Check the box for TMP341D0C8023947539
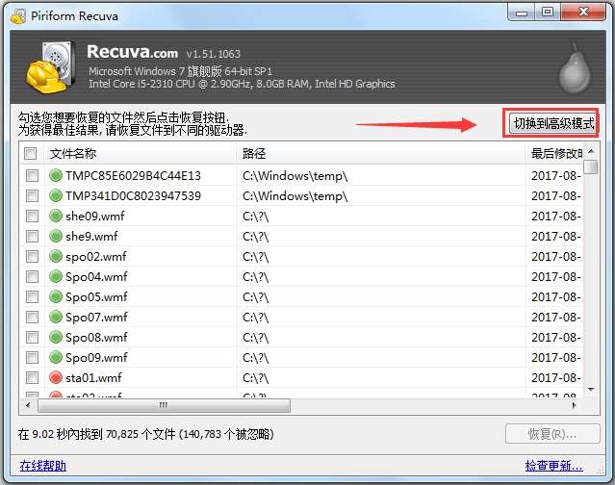The width and height of the screenshot is (615, 485). point(32,195)
